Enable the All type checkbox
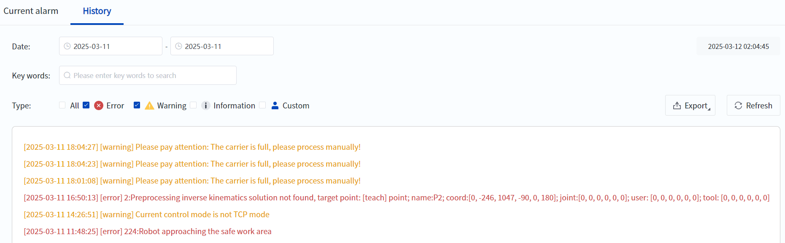785x243 pixels. pyautogui.click(x=62, y=105)
